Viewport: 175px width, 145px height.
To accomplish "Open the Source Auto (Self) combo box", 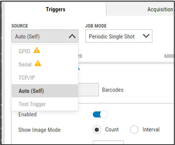I will (x=45, y=36).
